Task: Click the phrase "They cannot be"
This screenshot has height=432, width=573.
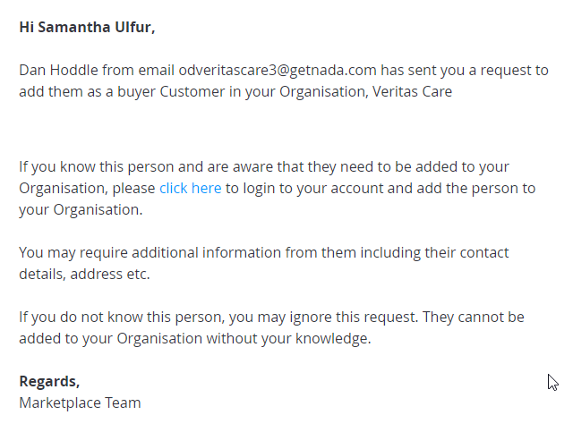Action: pyautogui.click(x=474, y=318)
